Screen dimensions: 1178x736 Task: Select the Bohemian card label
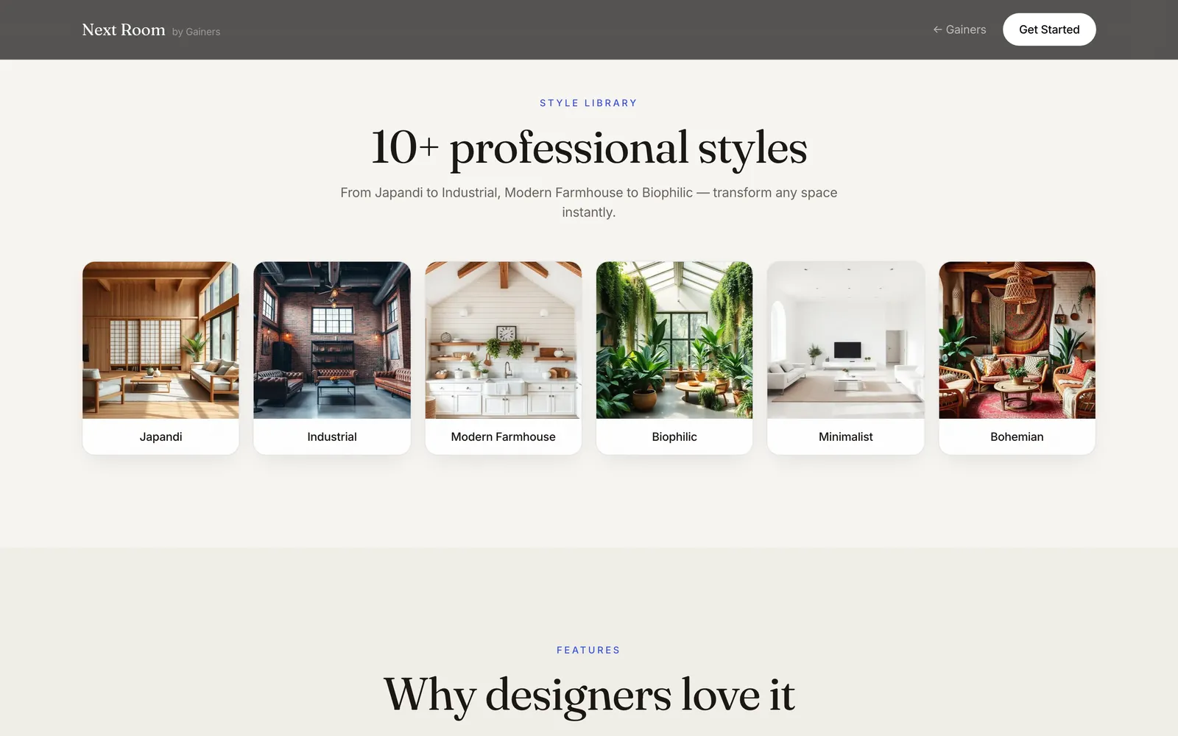click(x=1017, y=436)
